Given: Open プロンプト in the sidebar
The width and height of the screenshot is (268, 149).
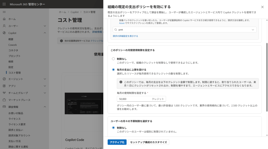Looking at the screenshot, I should 14,56.
